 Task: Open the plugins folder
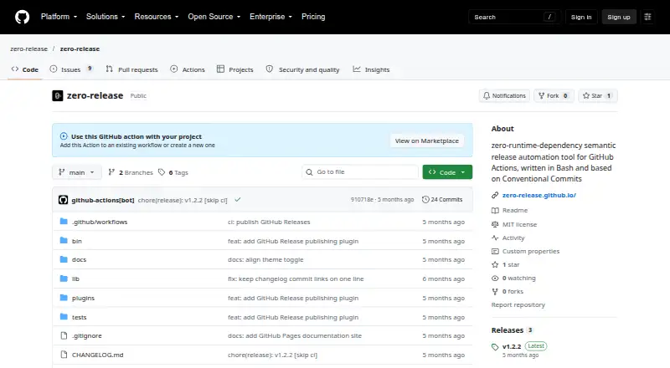(x=83, y=298)
